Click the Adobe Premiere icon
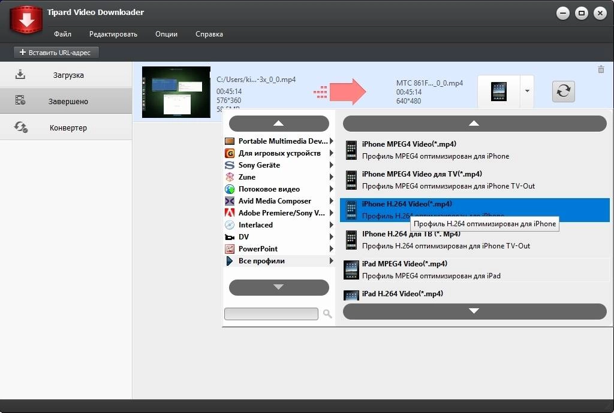Screen dimensions: 614x413 230,213
